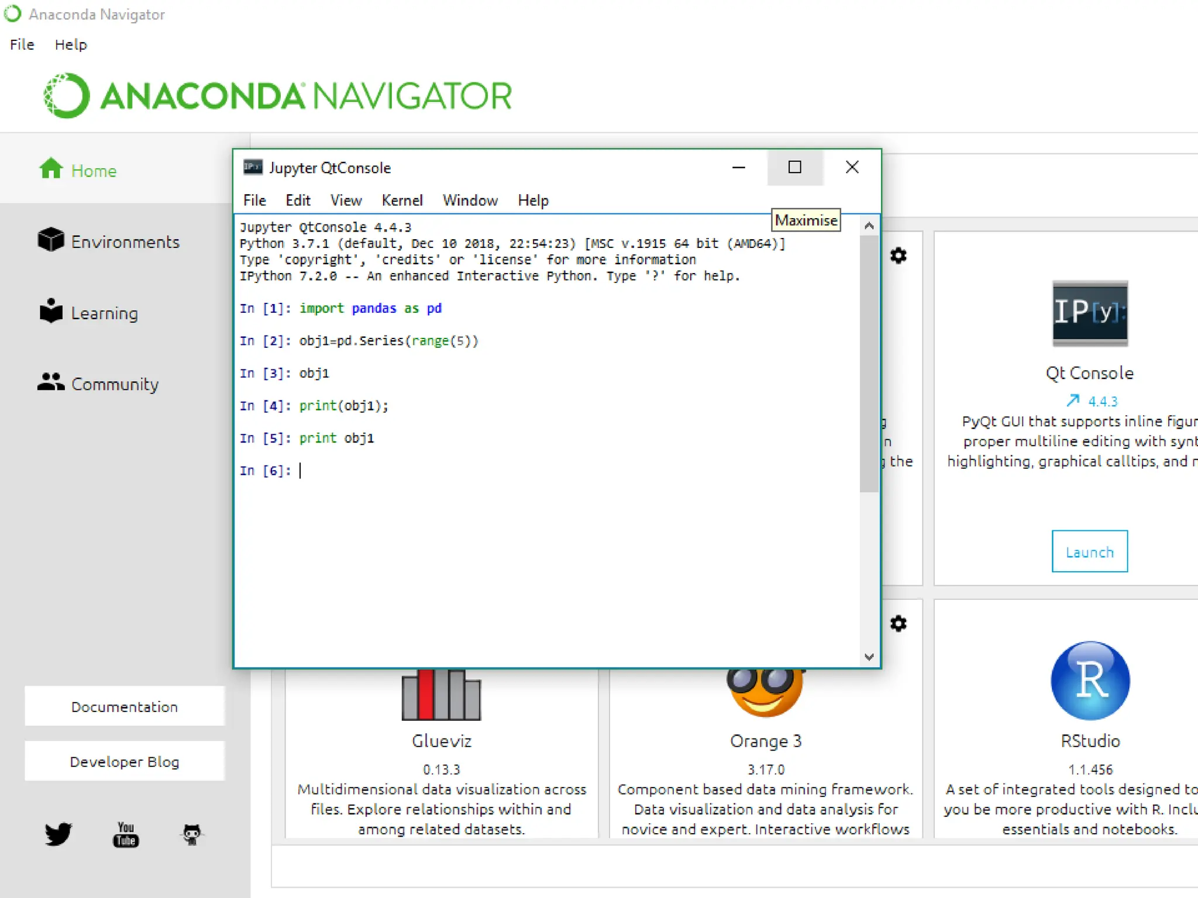Open gear settings above the RStudio card

pyautogui.click(x=898, y=624)
